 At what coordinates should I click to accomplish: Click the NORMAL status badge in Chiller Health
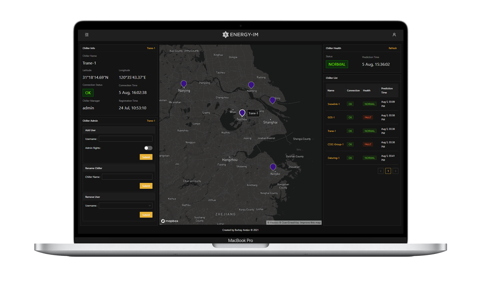(337, 64)
